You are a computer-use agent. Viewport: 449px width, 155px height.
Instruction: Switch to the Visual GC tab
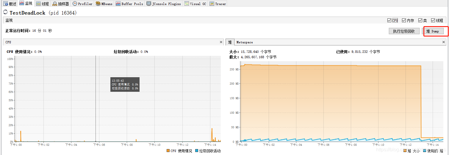(195, 4)
